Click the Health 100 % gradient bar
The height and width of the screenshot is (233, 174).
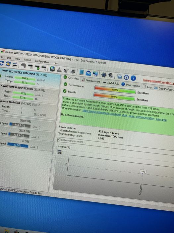[x=114, y=97]
